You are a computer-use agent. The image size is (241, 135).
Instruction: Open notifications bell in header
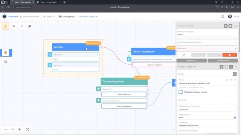[x=223, y=16]
